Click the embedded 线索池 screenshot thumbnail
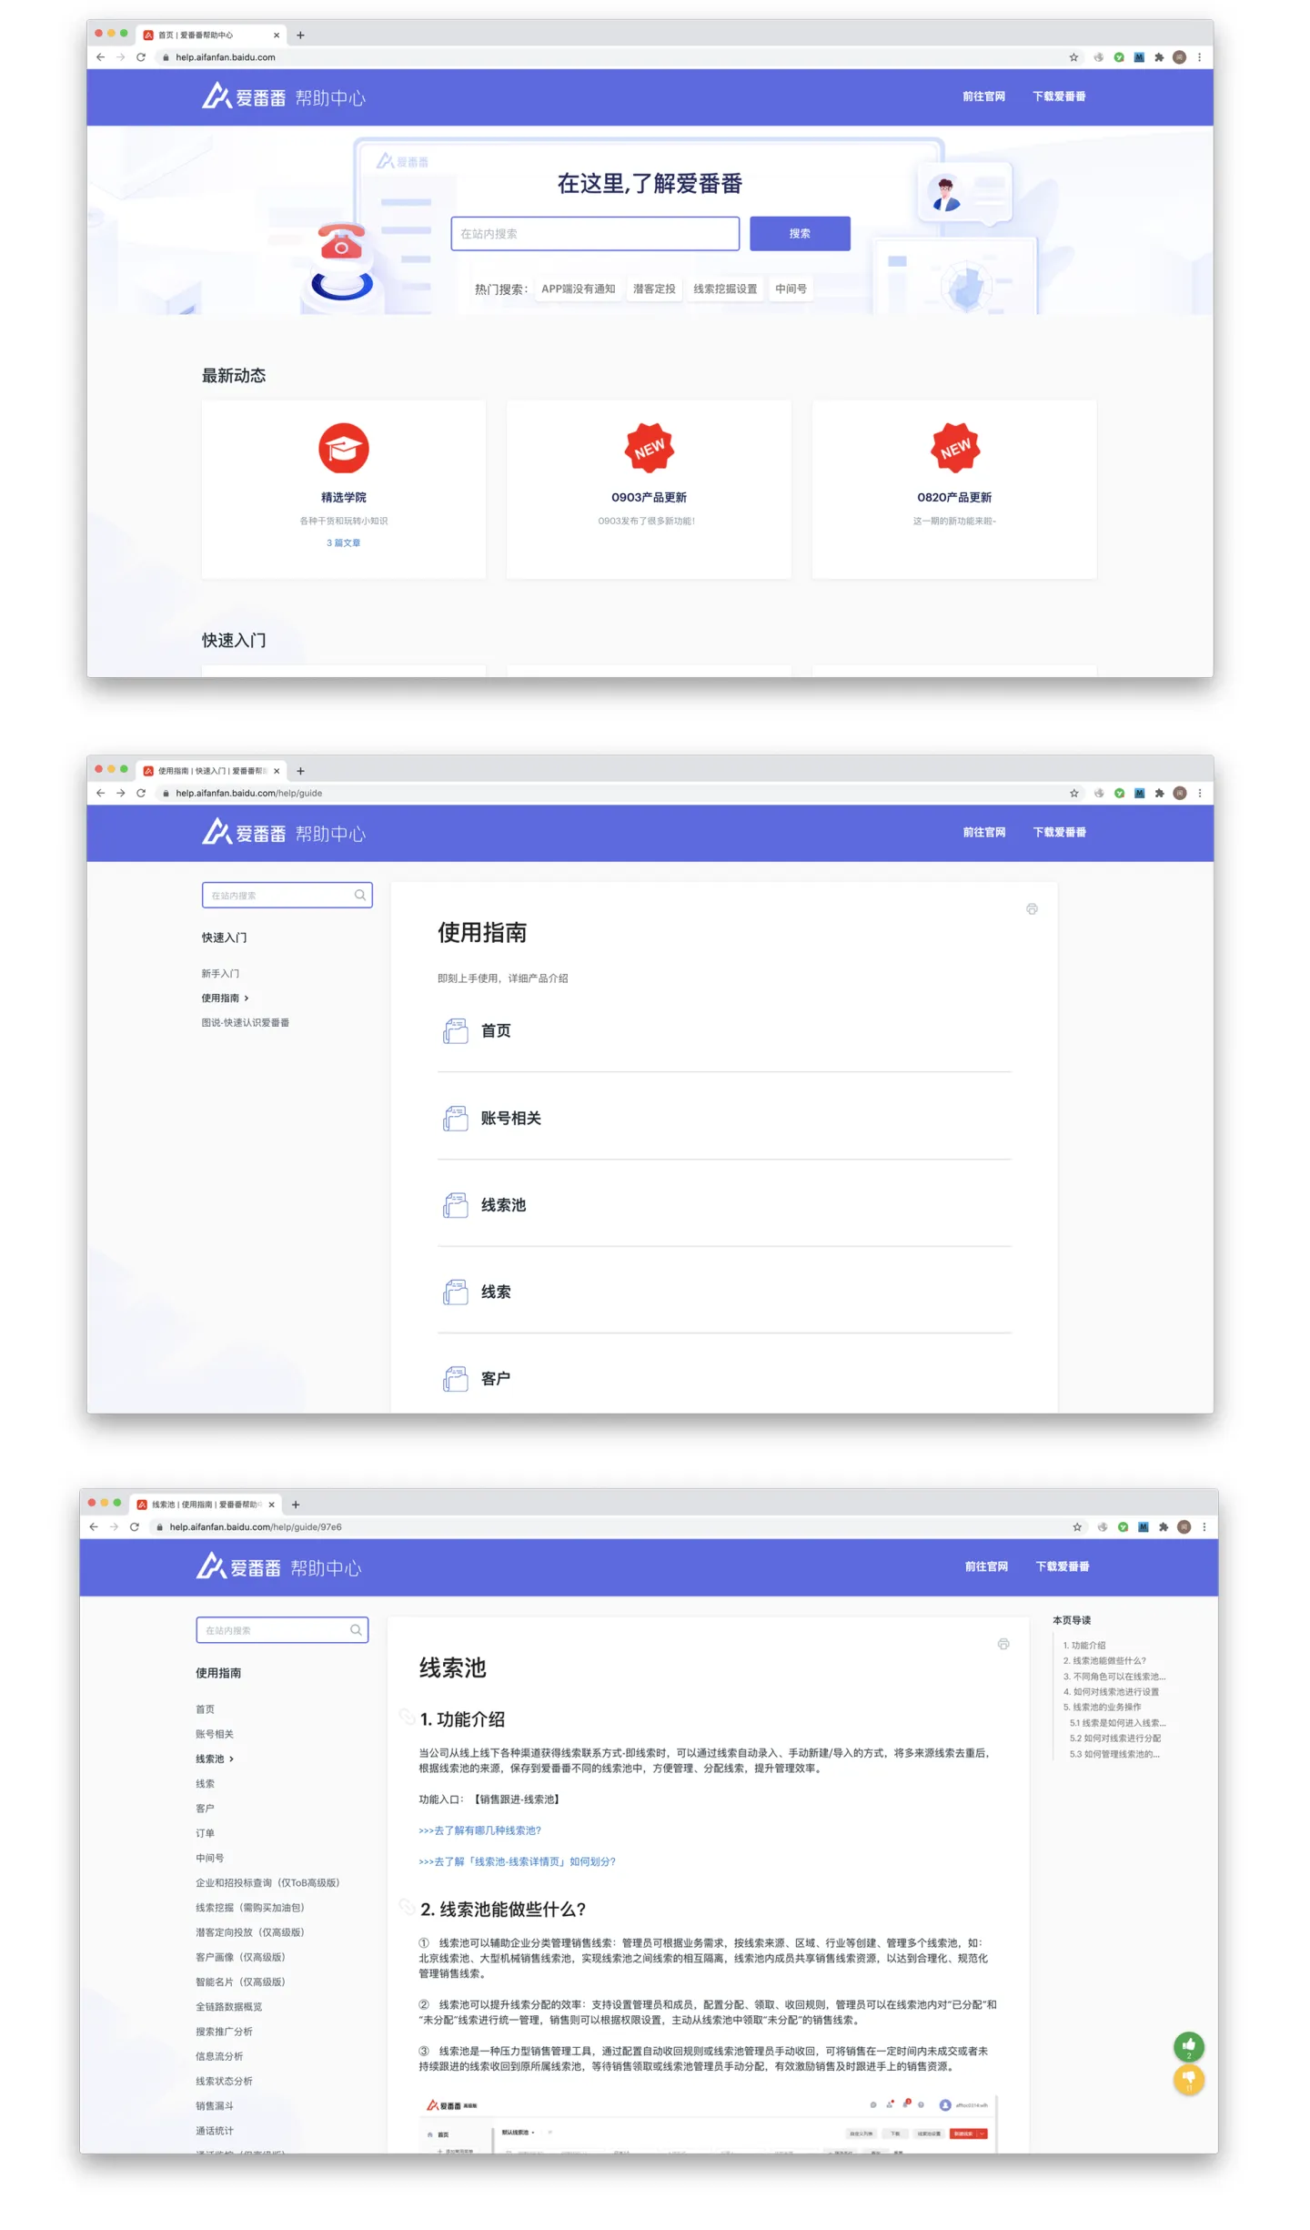This screenshot has width=1310, height=2230. 708,2125
